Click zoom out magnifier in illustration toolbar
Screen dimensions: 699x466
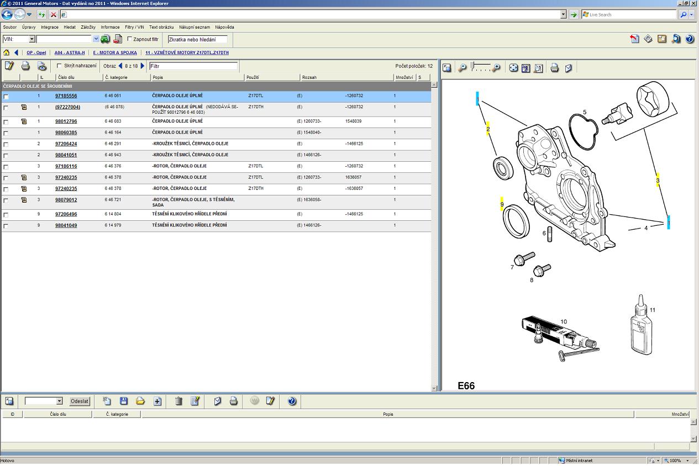(x=462, y=68)
